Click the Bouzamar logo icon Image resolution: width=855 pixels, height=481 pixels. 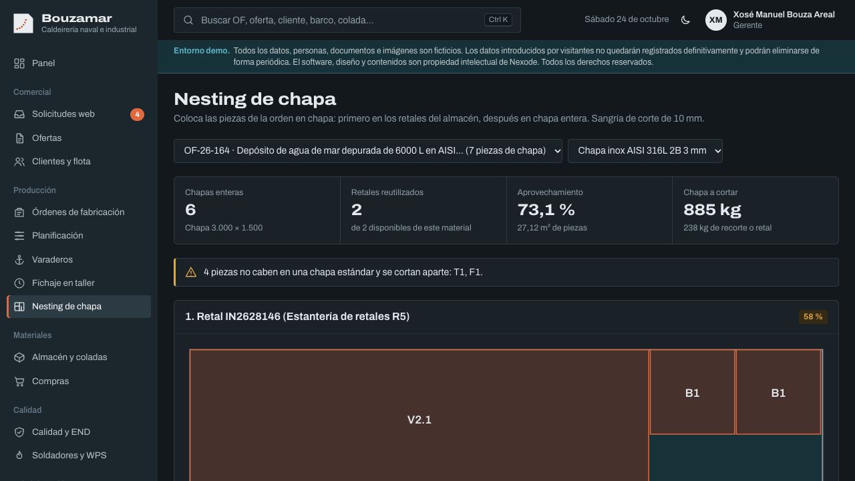point(23,23)
